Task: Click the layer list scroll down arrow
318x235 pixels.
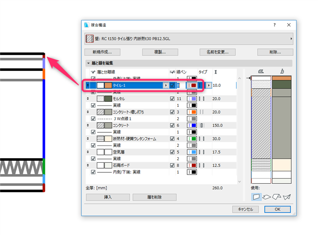Action: pos(239,181)
